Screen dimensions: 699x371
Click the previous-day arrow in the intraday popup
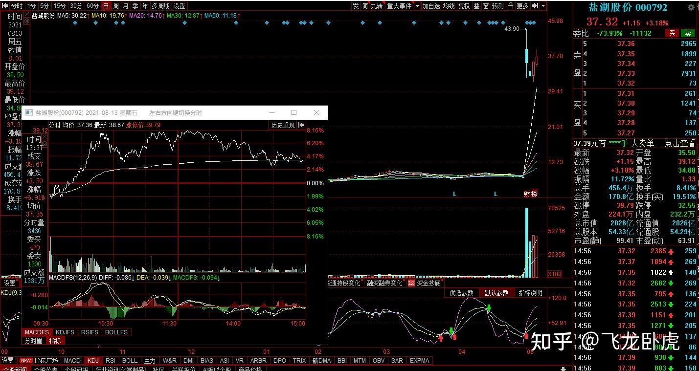pyautogui.click(x=302, y=126)
